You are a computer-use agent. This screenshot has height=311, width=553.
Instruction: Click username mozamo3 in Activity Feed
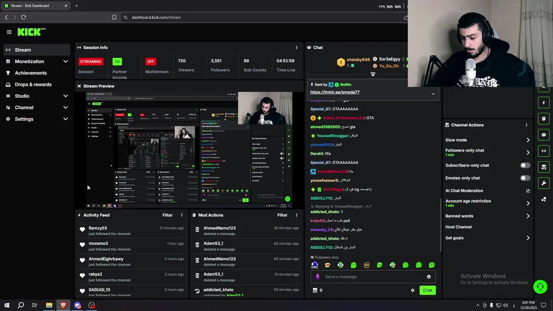[98, 243]
